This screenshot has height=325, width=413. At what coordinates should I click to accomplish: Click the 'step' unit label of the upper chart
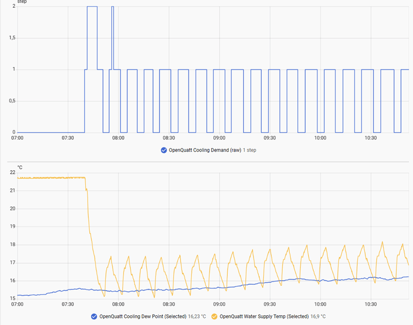click(x=22, y=2)
